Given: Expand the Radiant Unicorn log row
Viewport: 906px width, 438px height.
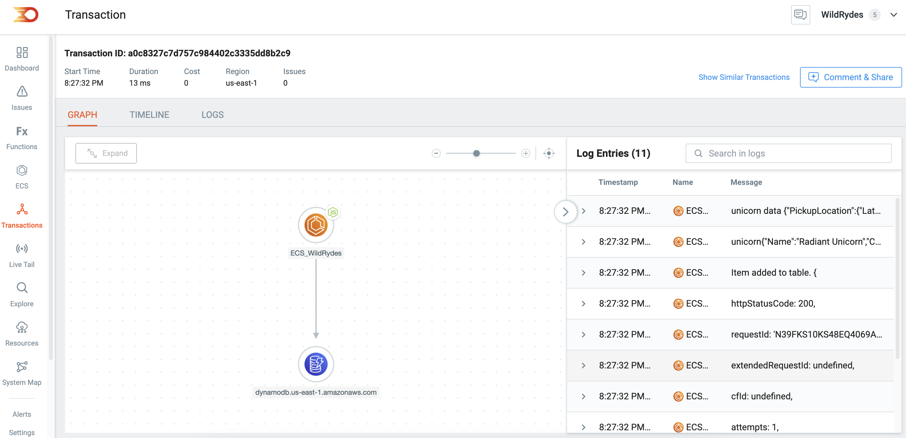Looking at the screenshot, I should pos(583,242).
